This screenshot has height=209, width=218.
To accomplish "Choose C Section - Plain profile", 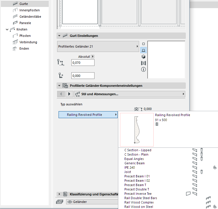I will click(136, 154).
